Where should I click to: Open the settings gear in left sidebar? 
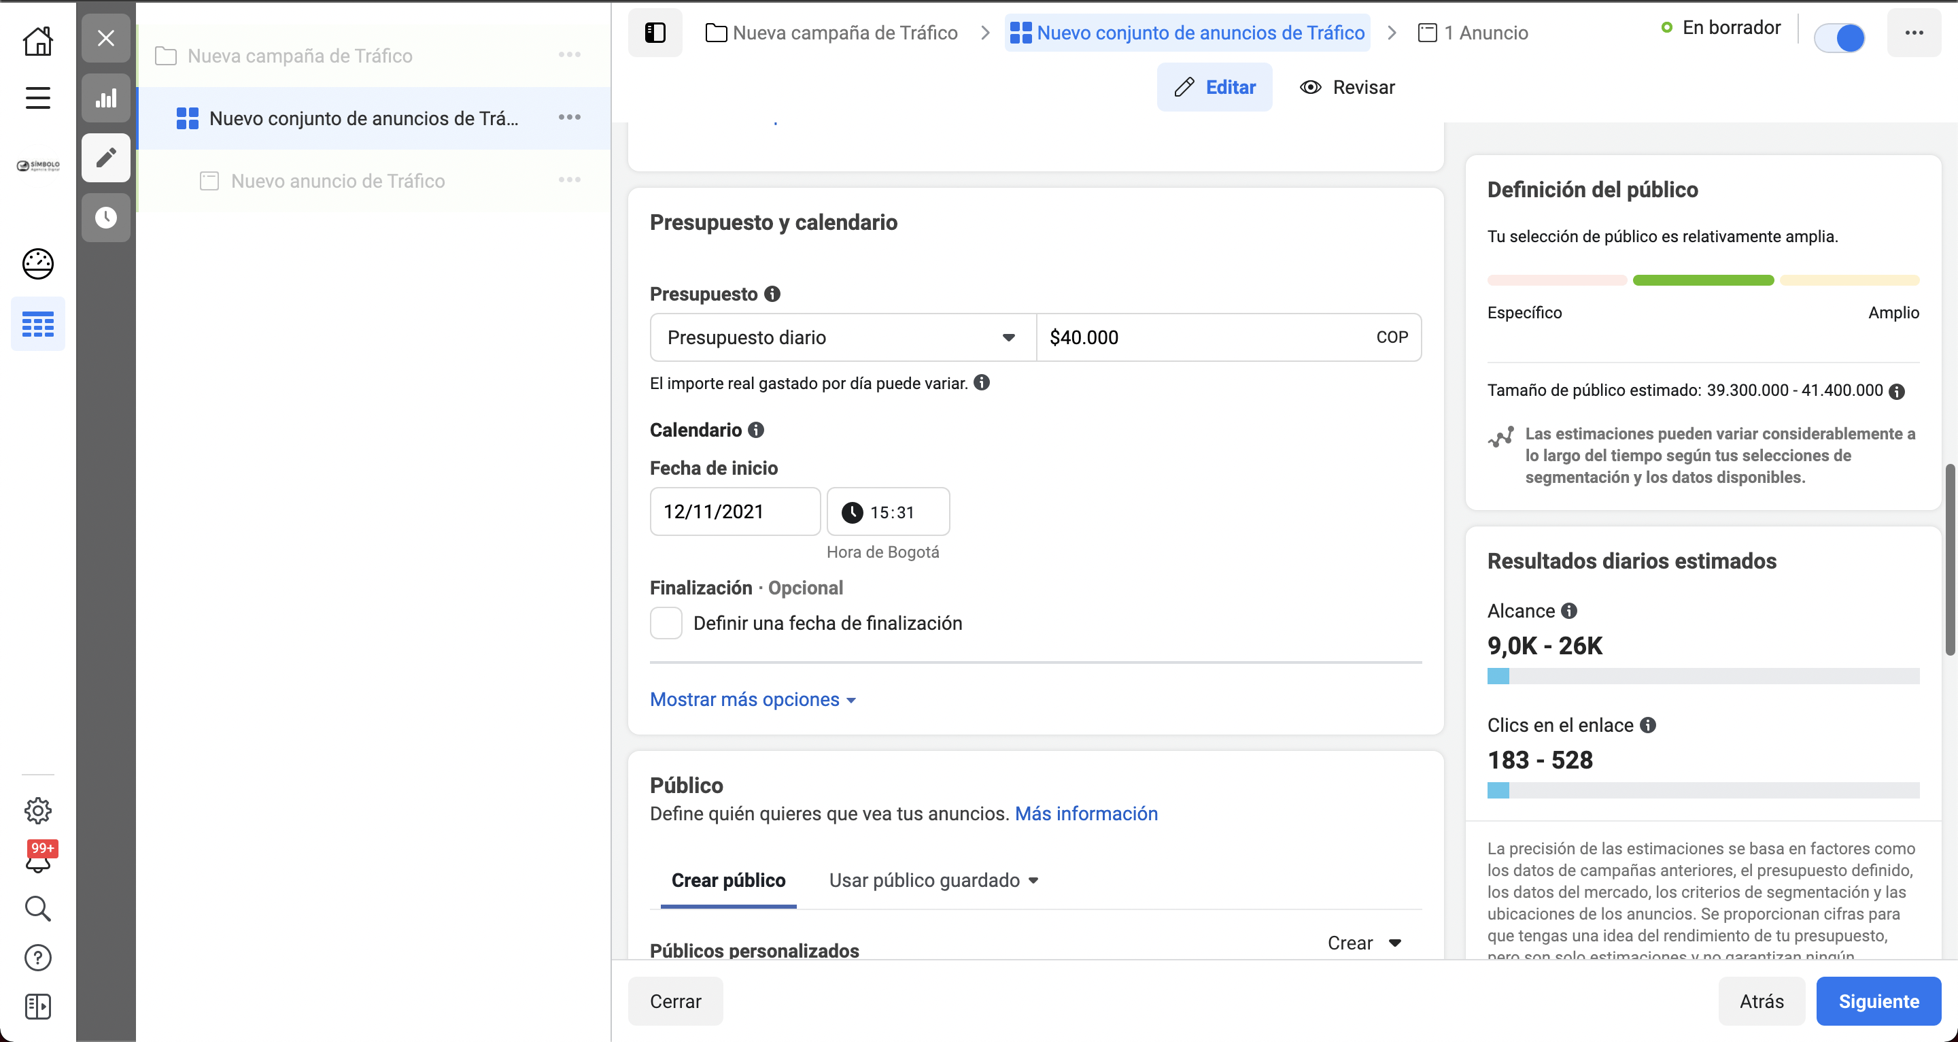37,811
